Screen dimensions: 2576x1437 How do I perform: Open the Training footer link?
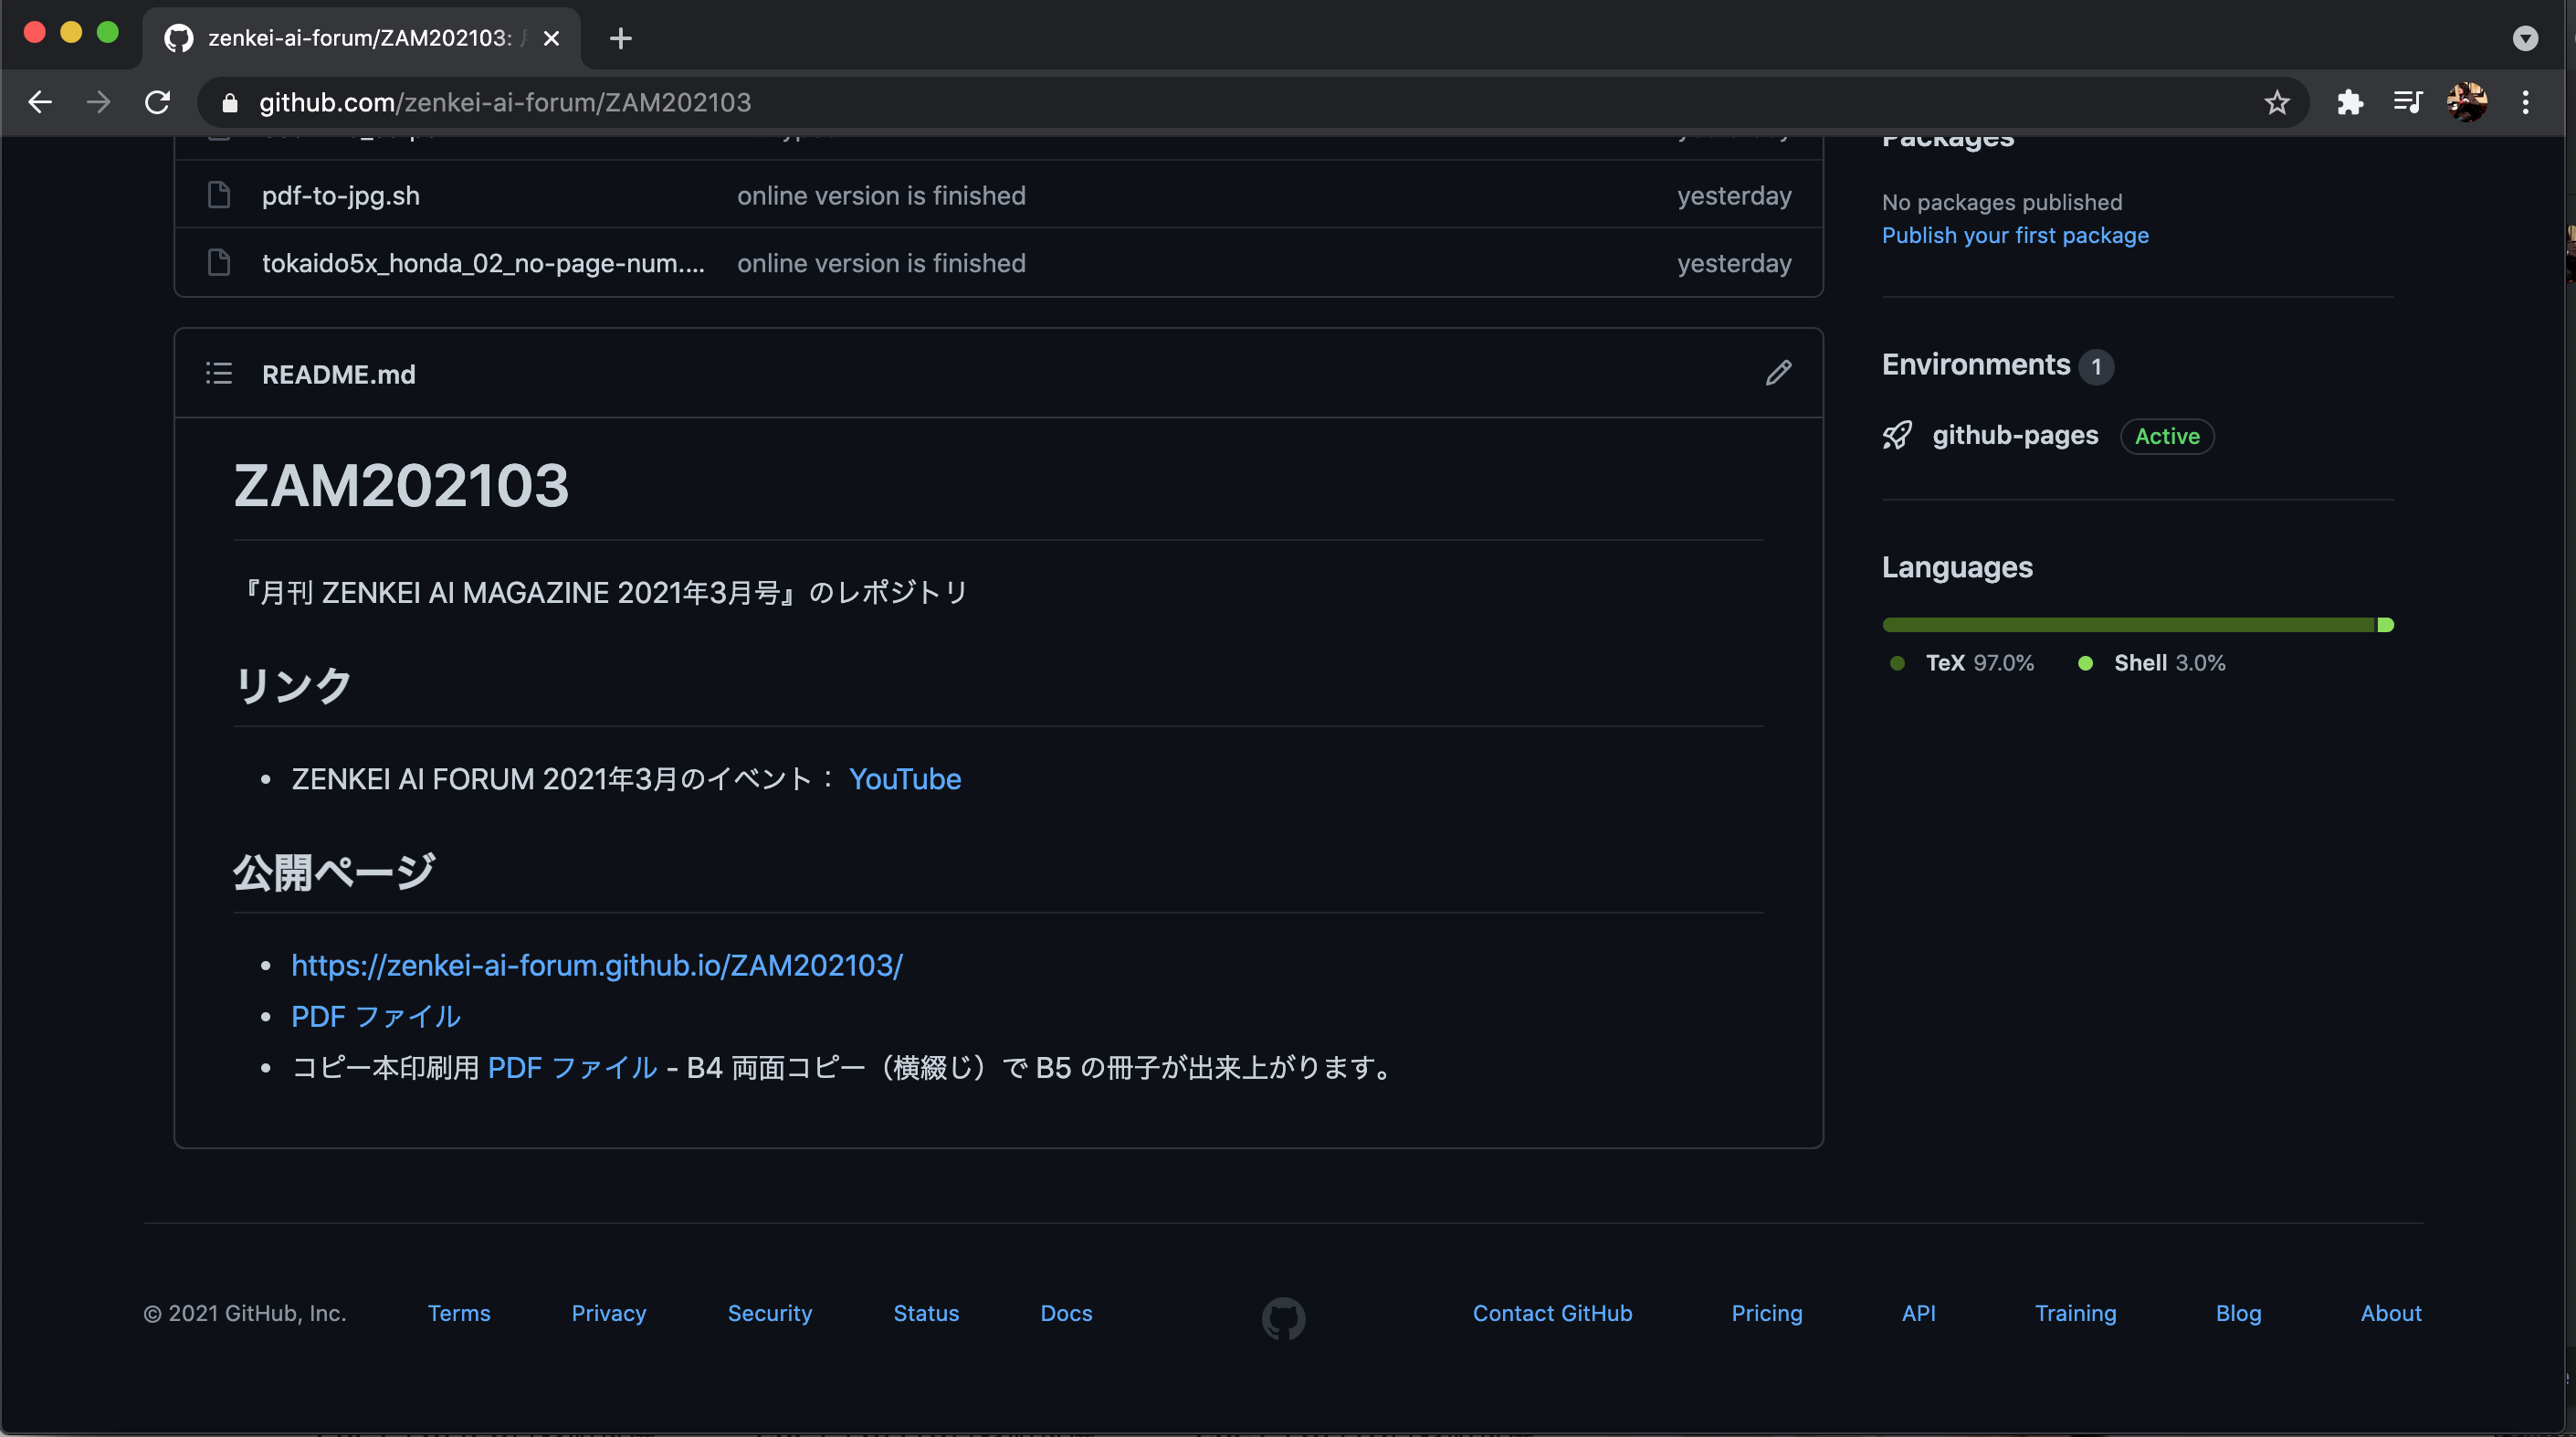coord(2076,1313)
